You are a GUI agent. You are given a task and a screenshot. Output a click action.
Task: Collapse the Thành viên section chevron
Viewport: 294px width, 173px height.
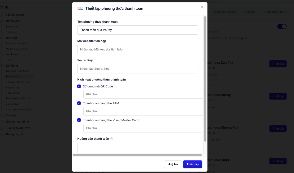pyautogui.click(x=30, y=21)
